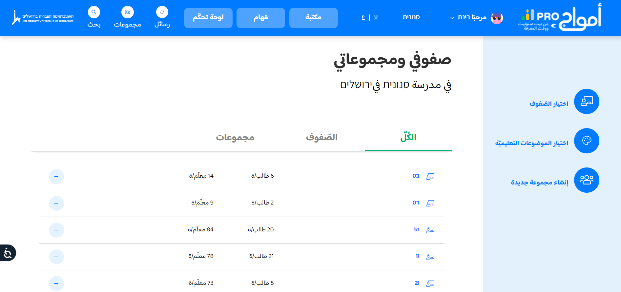Switch to the الصّفوف tab
This screenshot has width=621, height=292.
[321, 137]
